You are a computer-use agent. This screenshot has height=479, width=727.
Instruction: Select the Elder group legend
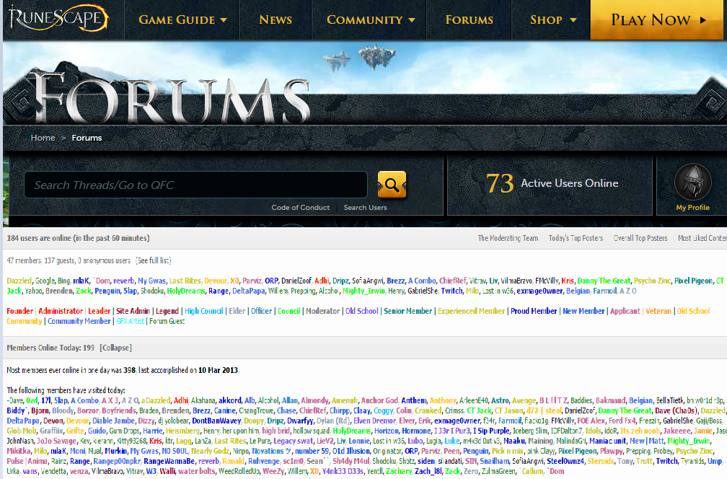click(x=237, y=311)
